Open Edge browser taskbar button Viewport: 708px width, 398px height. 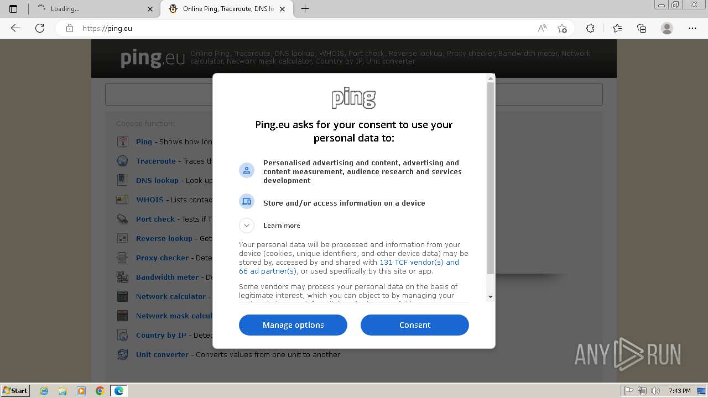pos(119,391)
